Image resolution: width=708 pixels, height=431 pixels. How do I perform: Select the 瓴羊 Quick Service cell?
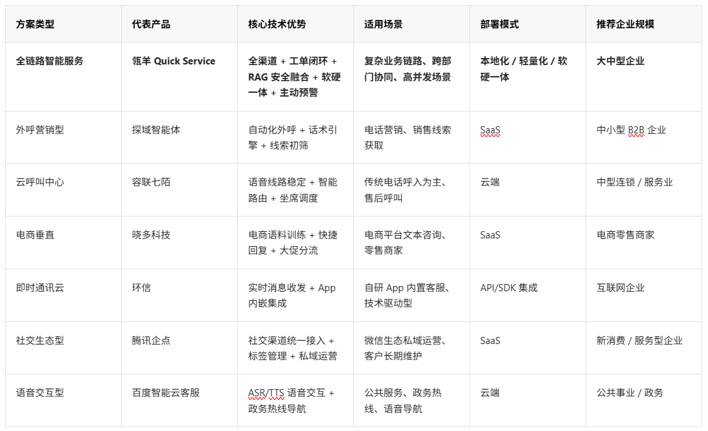(x=179, y=77)
